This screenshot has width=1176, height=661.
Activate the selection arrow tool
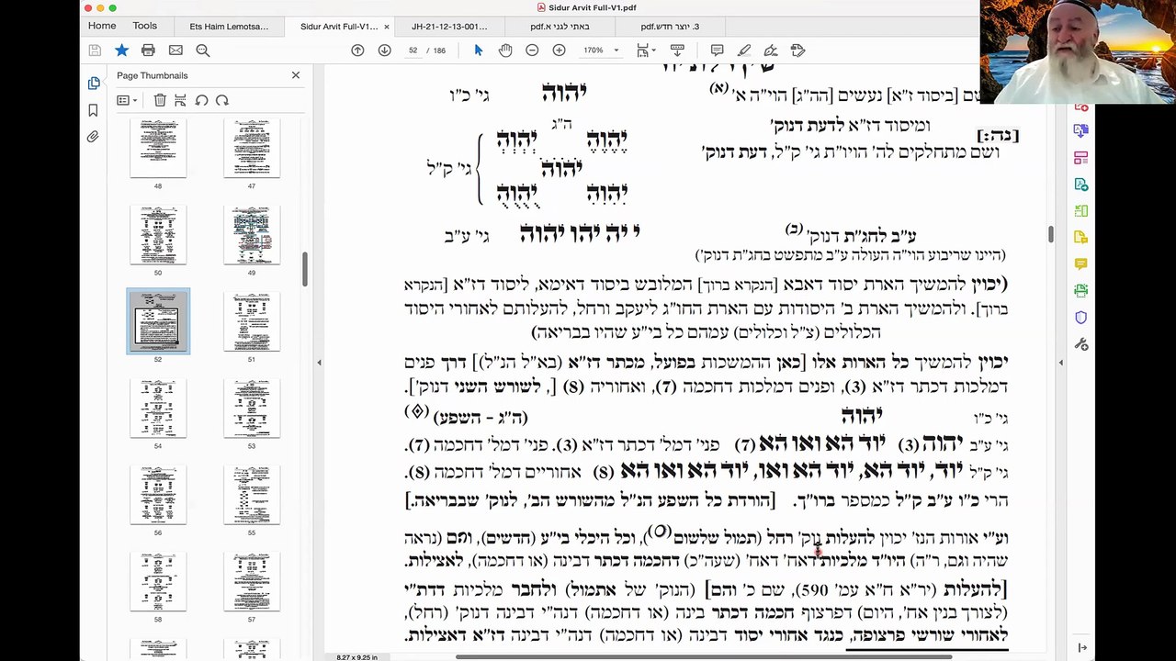pyautogui.click(x=478, y=50)
